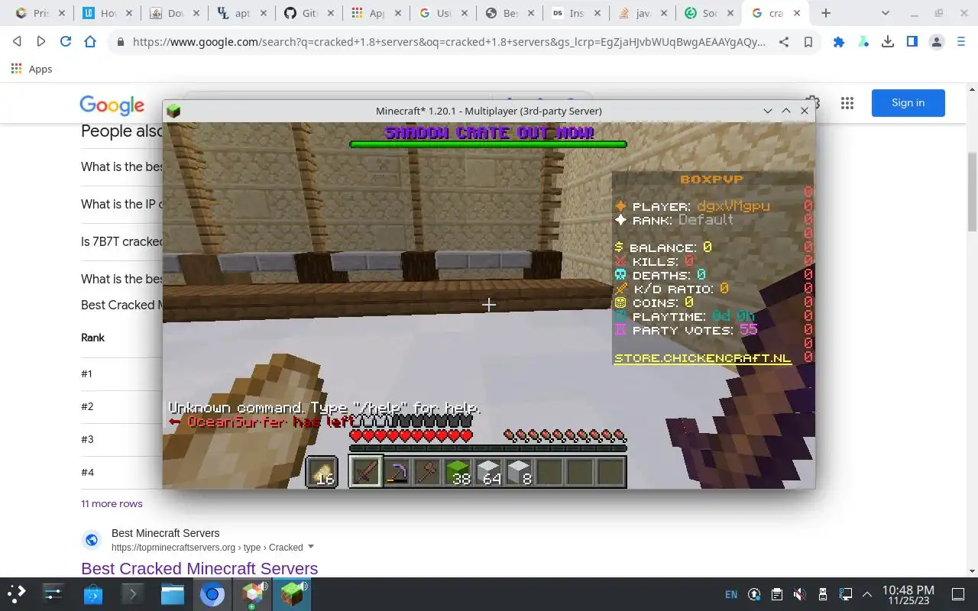Switch to the 'Bes' tab
The height and width of the screenshot is (611, 978).
pyautogui.click(x=510, y=13)
